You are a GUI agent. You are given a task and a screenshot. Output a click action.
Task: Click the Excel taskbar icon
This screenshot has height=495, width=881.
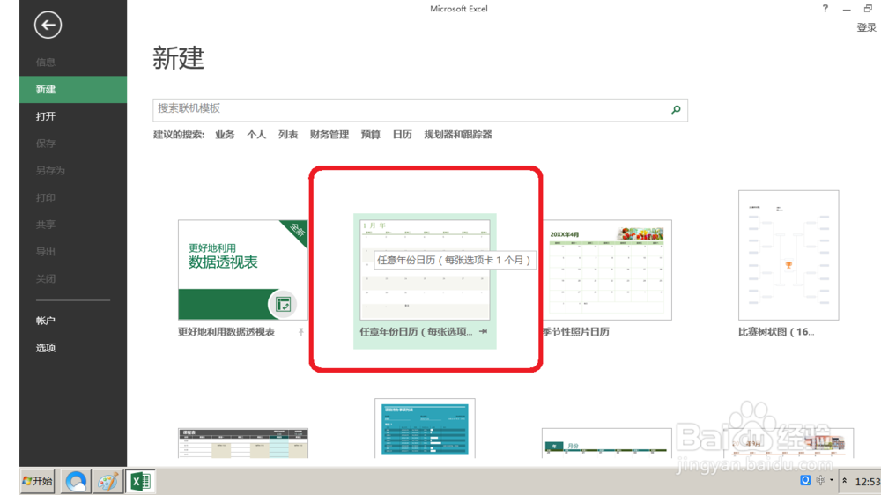[140, 481]
